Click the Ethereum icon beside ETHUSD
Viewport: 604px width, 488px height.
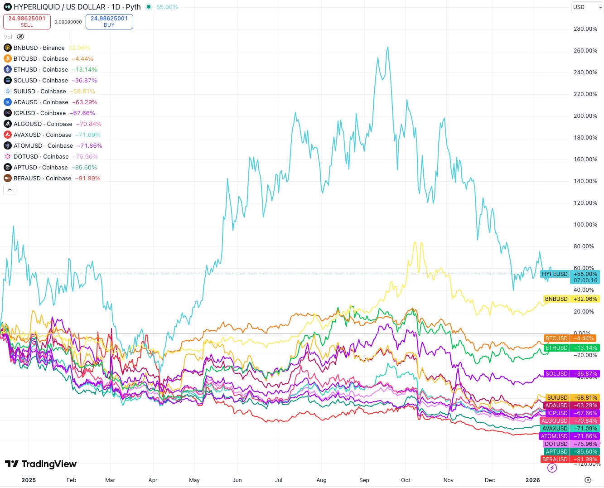[x=8, y=69]
